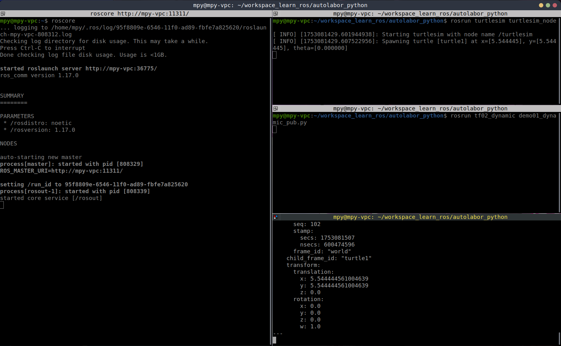Viewport: 561px width, 346px height.
Task: Maximize the window with the green button
Action: click(548, 5)
